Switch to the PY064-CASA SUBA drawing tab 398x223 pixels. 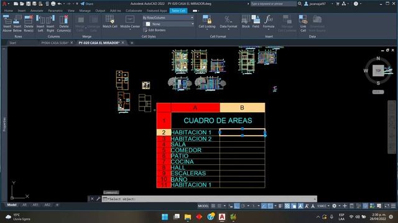click(55, 43)
